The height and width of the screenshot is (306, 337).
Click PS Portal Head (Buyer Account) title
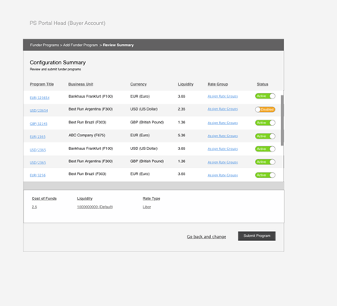tap(68, 23)
